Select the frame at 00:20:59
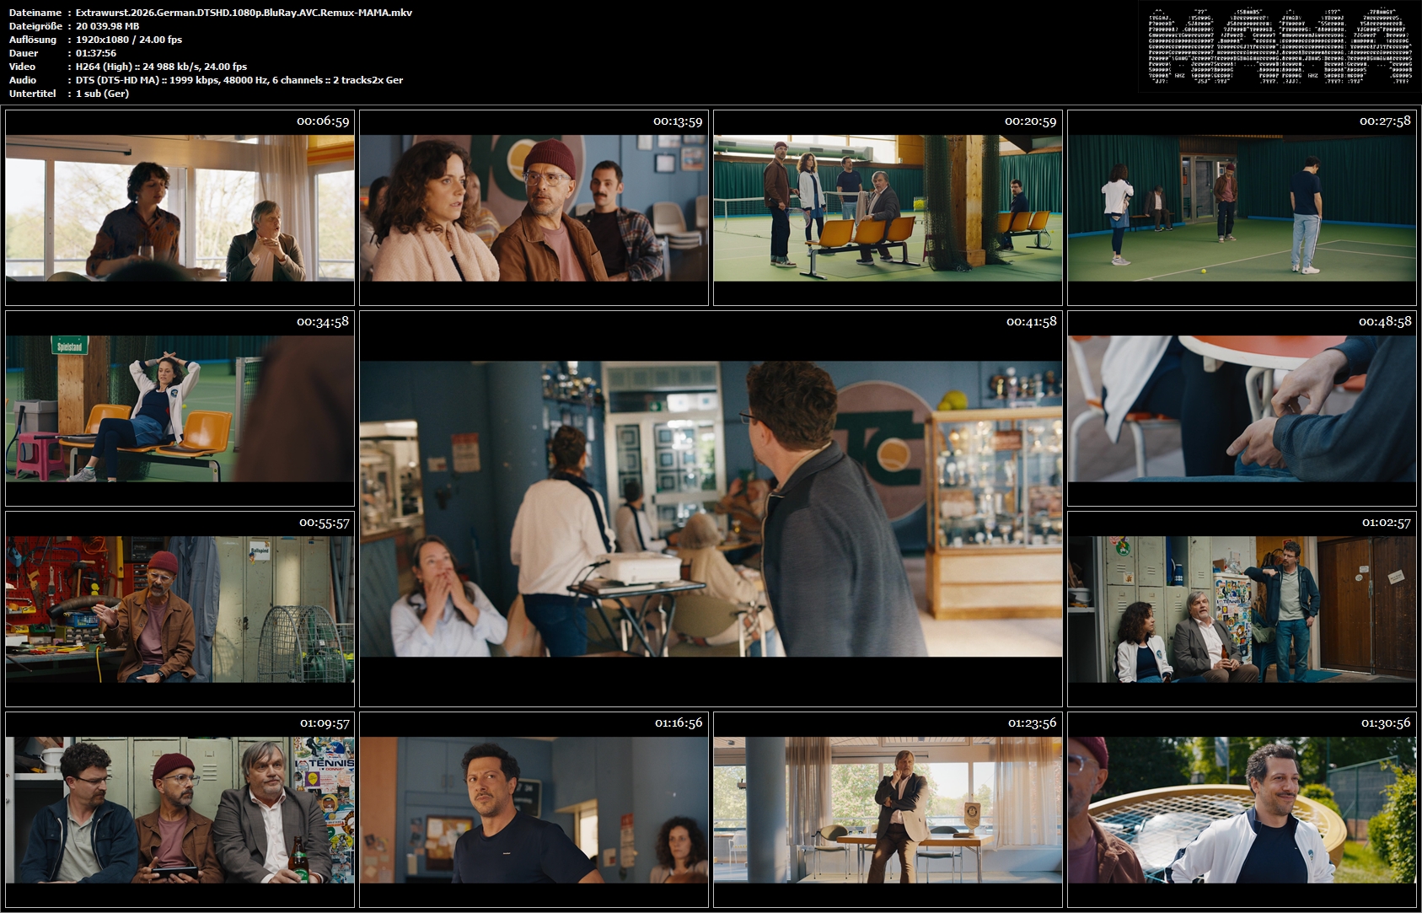Image resolution: width=1422 pixels, height=913 pixels. tap(888, 207)
